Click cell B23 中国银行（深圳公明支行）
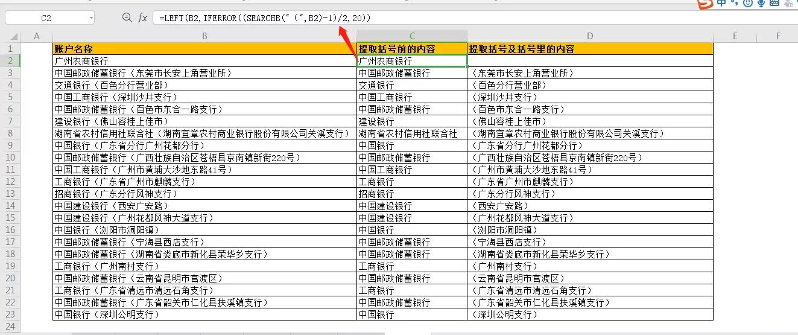 tap(204, 314)
